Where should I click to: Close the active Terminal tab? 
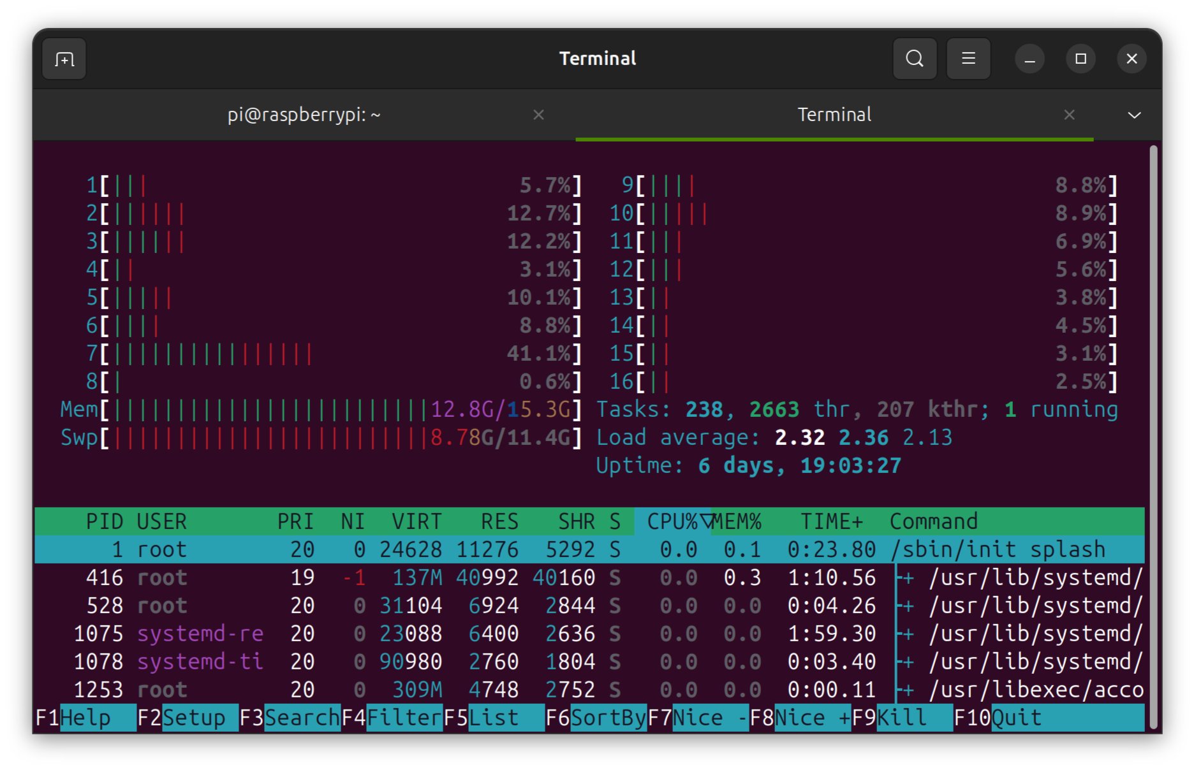click(1069, 115)
